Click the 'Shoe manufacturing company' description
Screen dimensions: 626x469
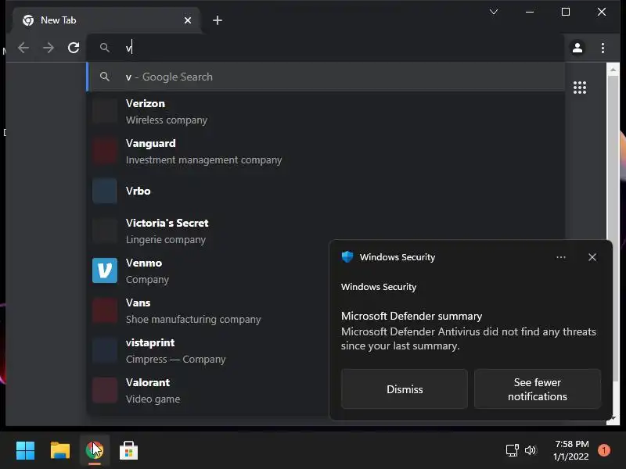(193, 320)
